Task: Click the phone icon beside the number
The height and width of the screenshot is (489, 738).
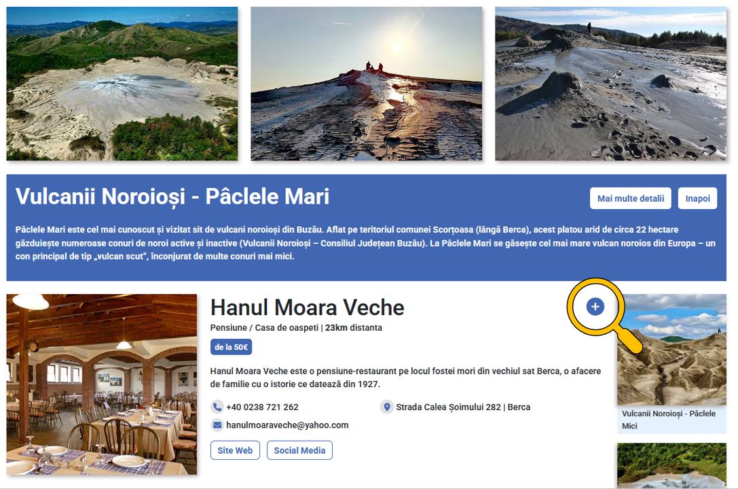Action: [217, 407]
